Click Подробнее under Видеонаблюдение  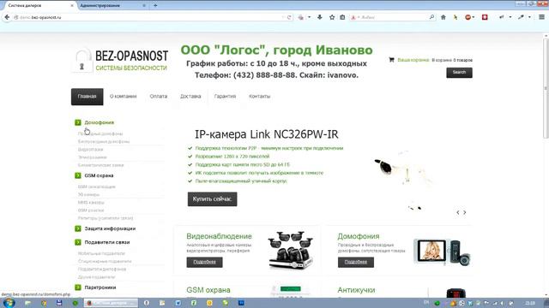point(204,263)
